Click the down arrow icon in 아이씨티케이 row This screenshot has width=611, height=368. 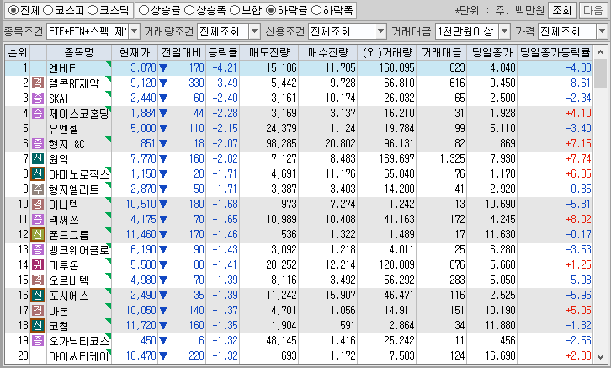pyautogui.click(x=163, y=356)
